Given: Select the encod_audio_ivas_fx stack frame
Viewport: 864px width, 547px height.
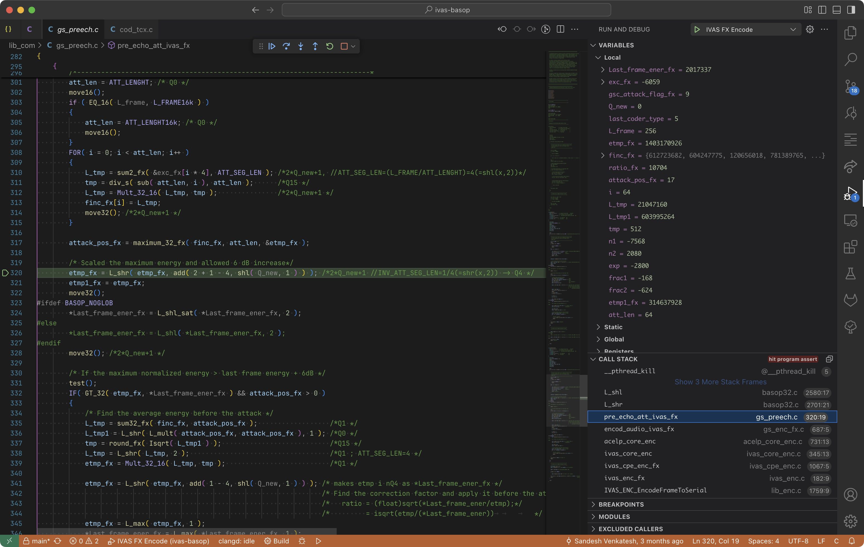Looking at the screenshot, I should pos(639,429).
